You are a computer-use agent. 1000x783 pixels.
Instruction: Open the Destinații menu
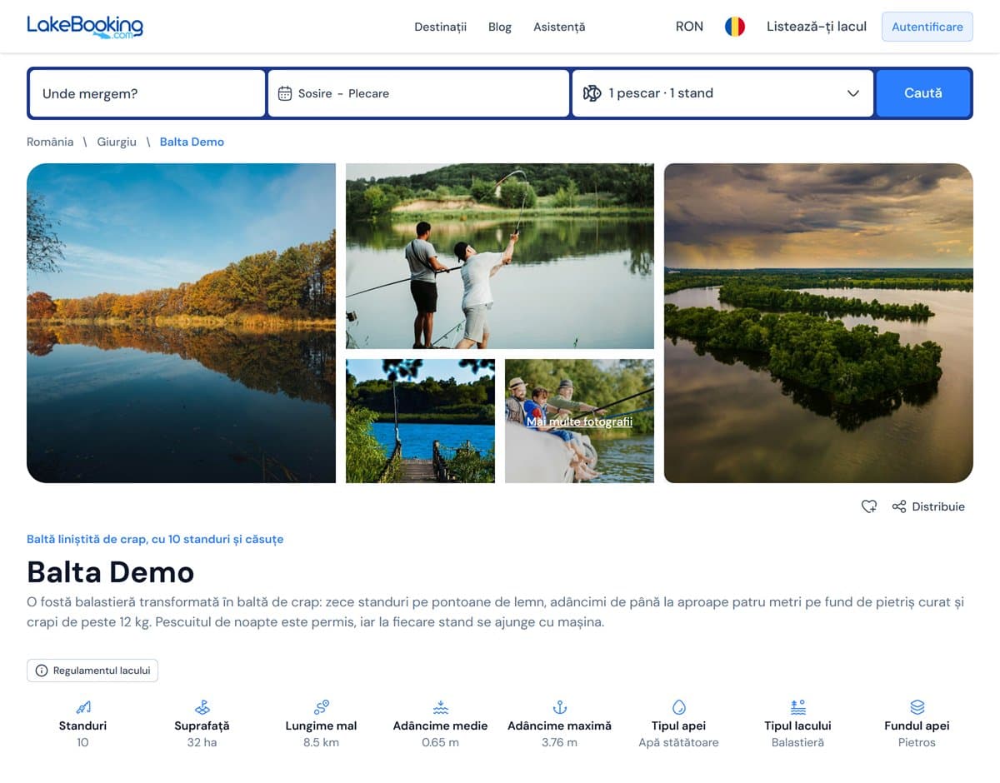coord(441,27)
